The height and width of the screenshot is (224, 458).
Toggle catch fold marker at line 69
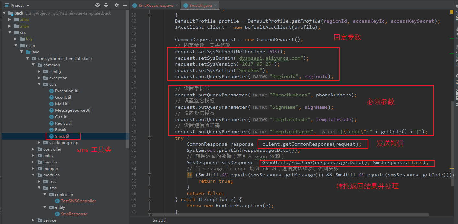coord(149,199)
